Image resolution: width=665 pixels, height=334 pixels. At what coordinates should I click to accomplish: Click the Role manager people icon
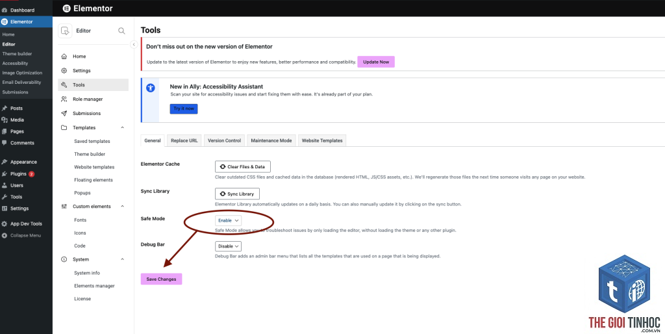click(x=64, y=99)
